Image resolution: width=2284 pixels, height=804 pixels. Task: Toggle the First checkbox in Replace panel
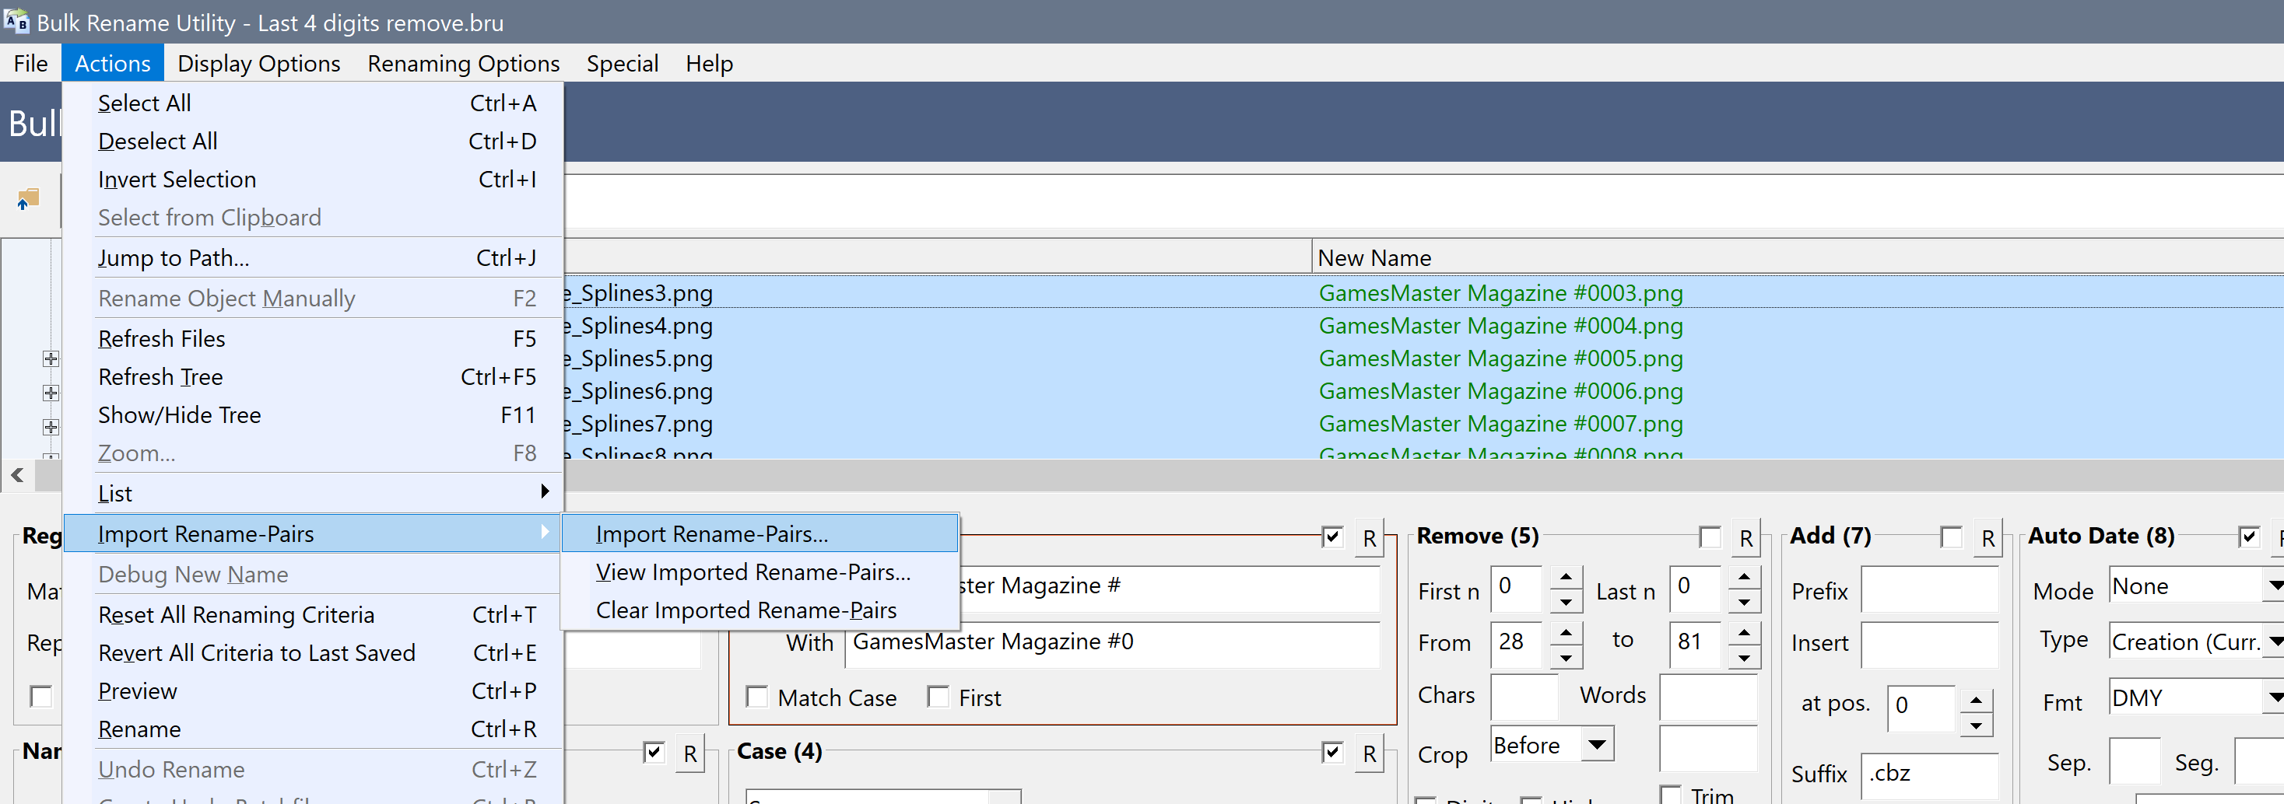938,697
